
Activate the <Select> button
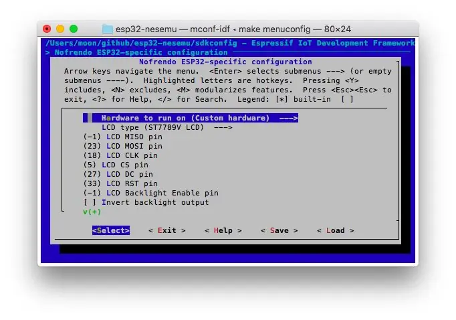point(111,230)
